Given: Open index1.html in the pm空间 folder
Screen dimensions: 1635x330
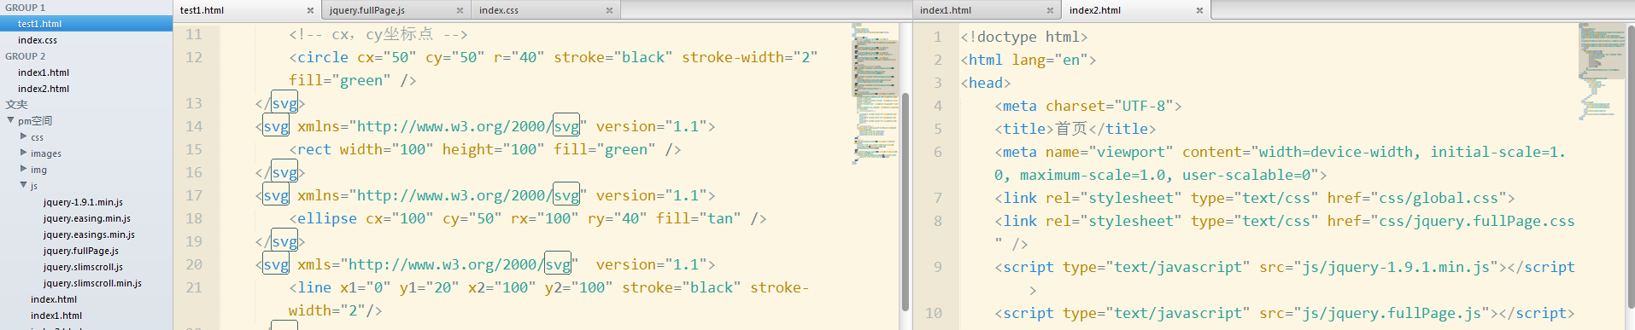Looking at the screenshot, I should click(x=56, y=316).
